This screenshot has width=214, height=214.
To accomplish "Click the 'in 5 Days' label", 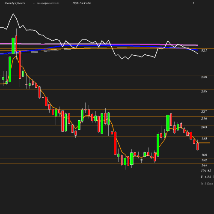I will click(207, 184).
